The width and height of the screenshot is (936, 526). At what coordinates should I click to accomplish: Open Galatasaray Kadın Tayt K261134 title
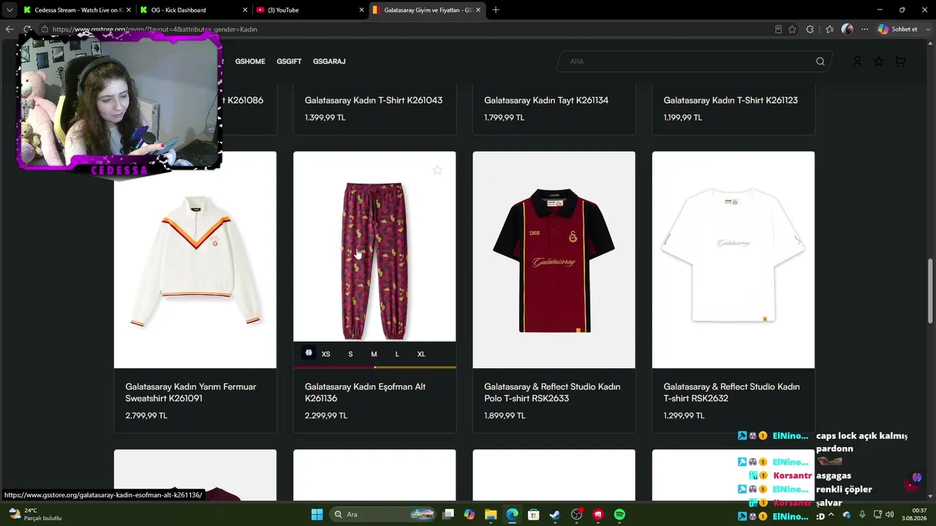546,100
